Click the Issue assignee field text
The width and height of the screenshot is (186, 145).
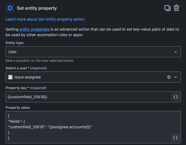point(27,77)
